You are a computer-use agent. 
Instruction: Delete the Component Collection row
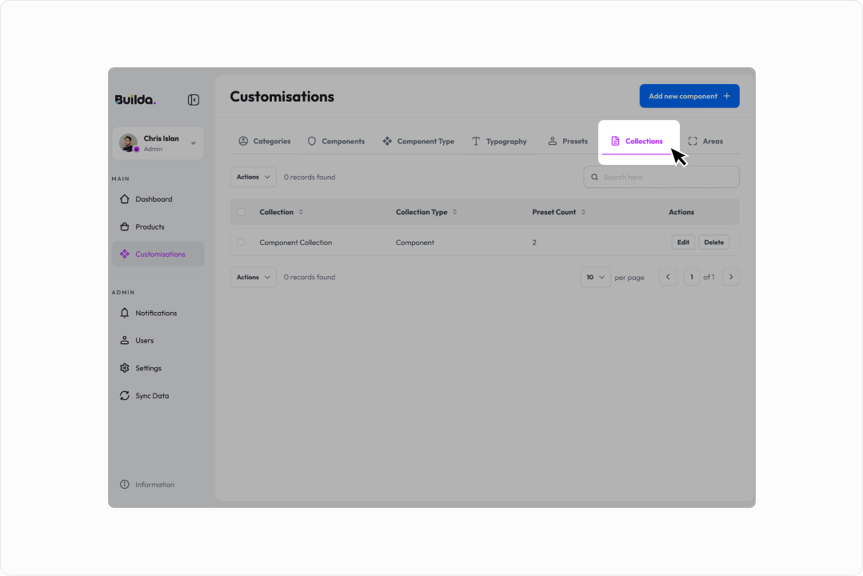[714, 242]
